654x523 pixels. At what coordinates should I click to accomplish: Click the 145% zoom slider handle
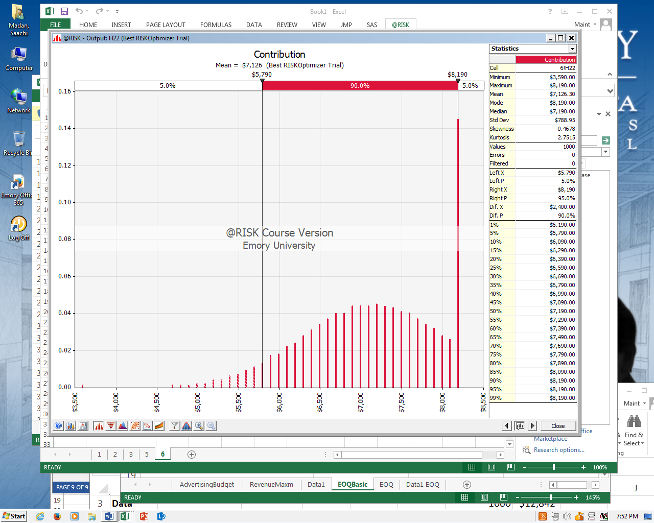click(550, 497)
